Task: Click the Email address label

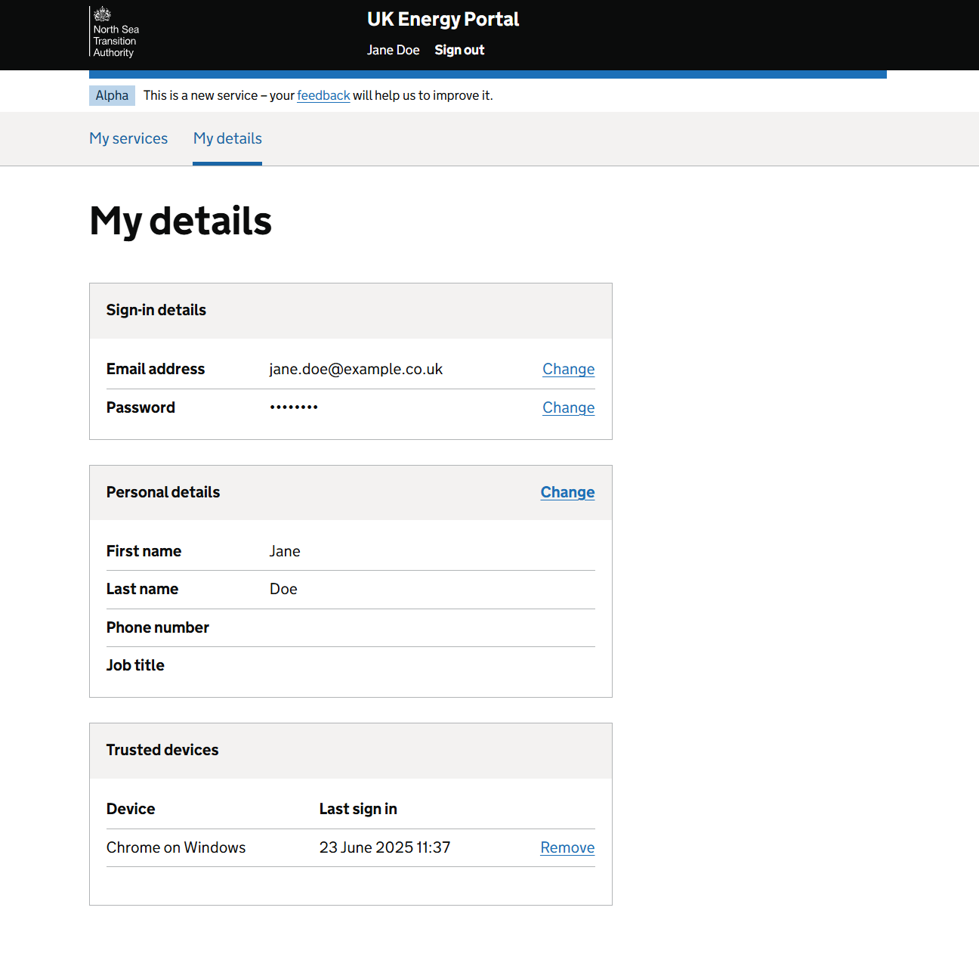Action: (156, 369)
